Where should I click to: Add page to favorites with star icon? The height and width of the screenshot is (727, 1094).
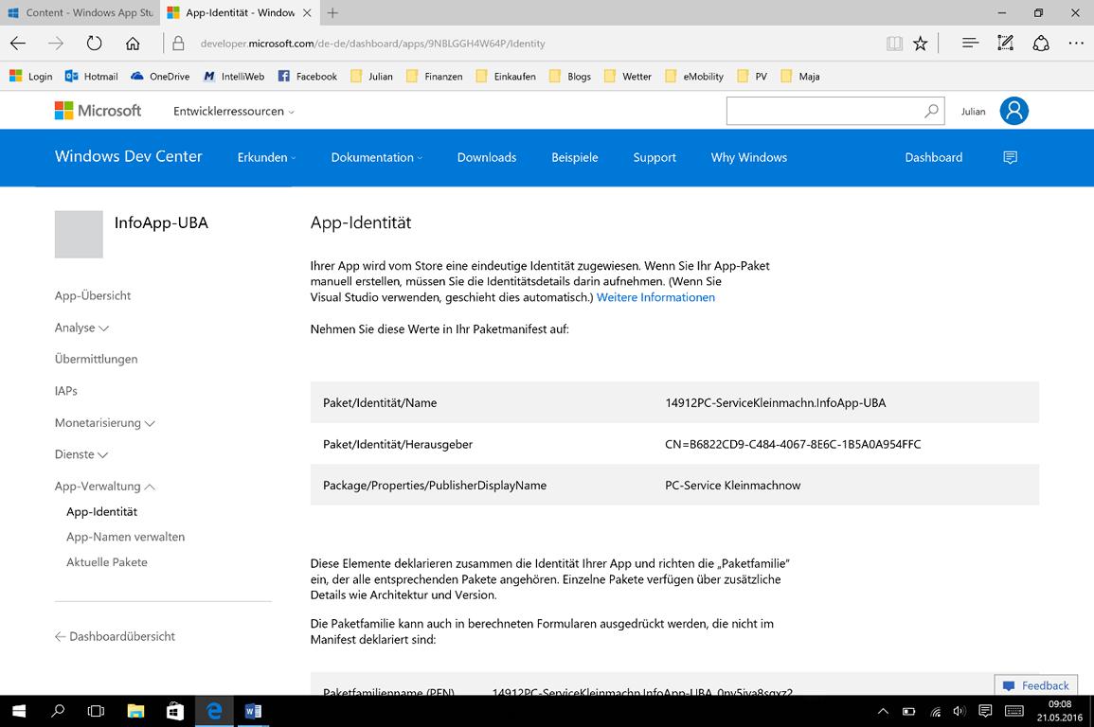pos(921,44)
